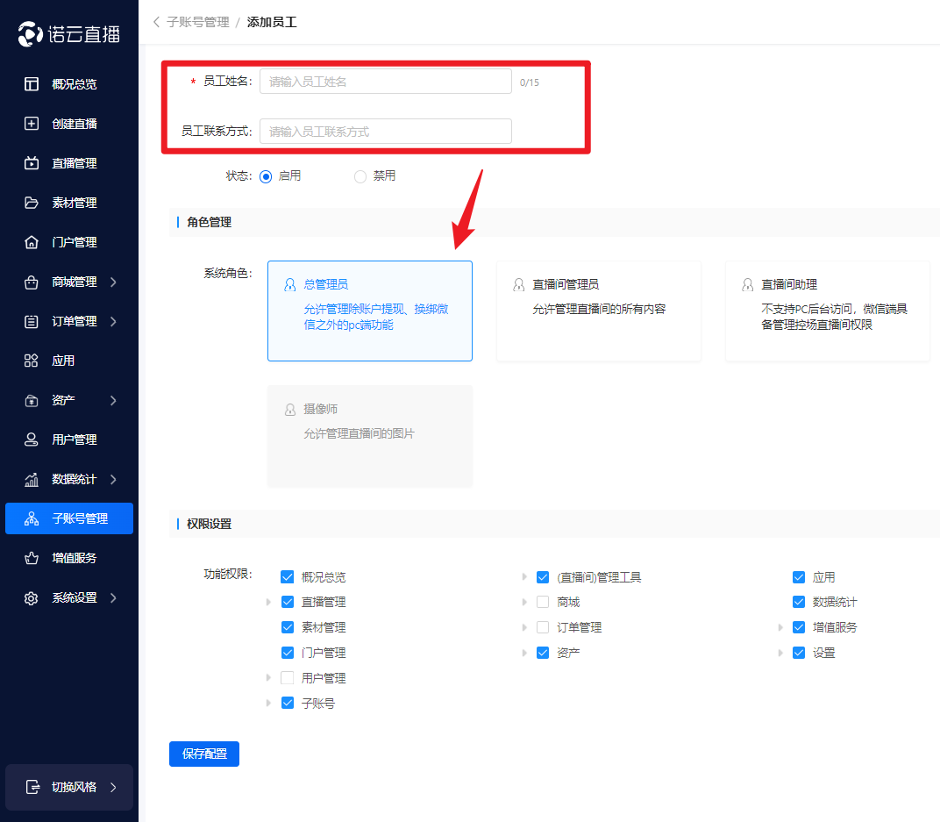This screenshot has width=940, height=822.
Task: Check the 商城 permission checkbox
Action: click(543, 603)
